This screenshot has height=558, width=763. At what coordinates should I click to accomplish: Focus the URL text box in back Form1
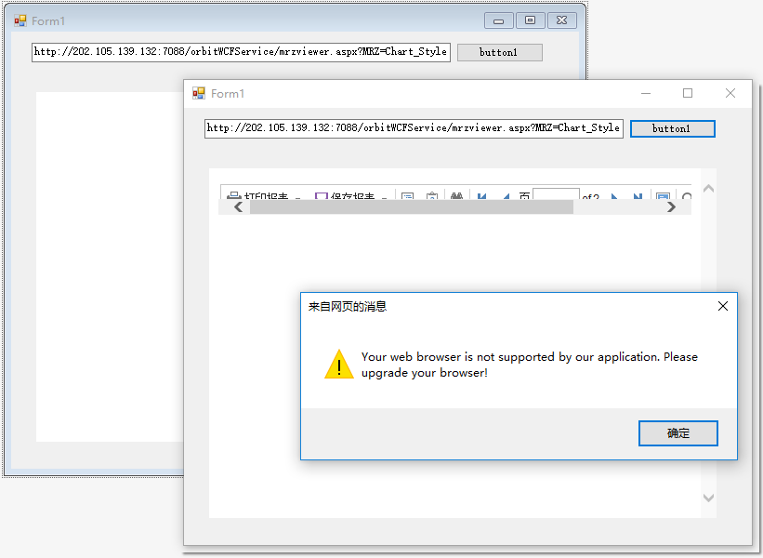[x=241, y=52]
